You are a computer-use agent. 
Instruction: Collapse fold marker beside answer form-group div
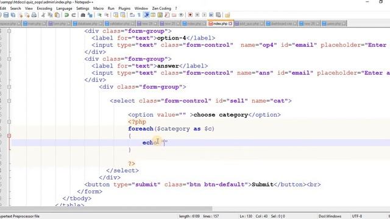(9, 59)
